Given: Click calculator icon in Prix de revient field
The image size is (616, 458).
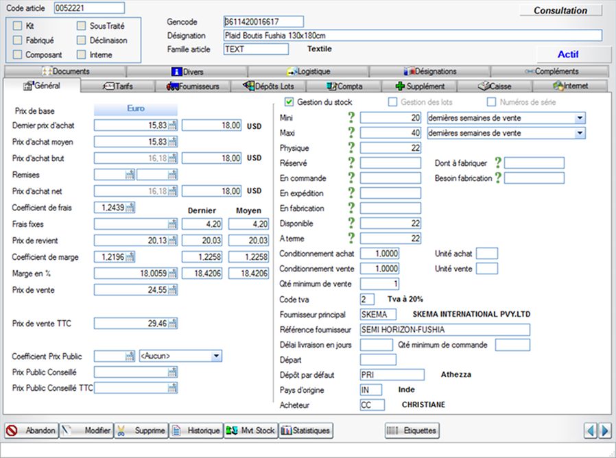Looking at the screenshot, I should (172, 241).
